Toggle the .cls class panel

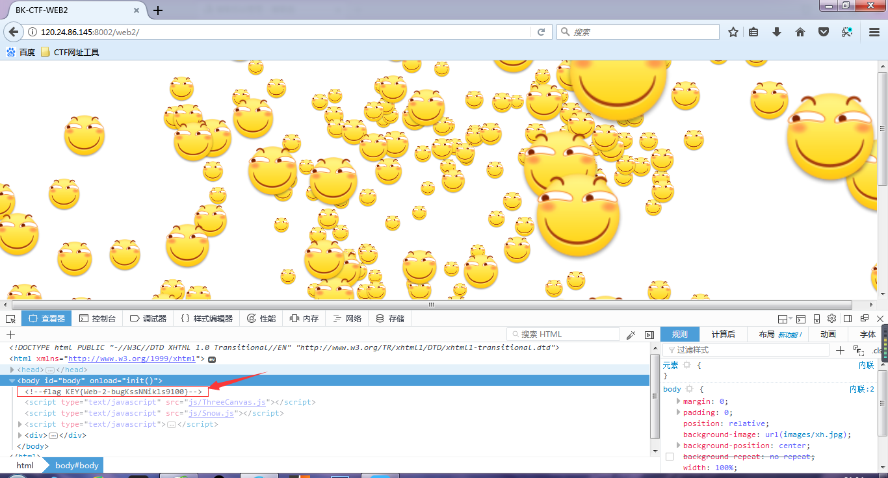[877, 351]
